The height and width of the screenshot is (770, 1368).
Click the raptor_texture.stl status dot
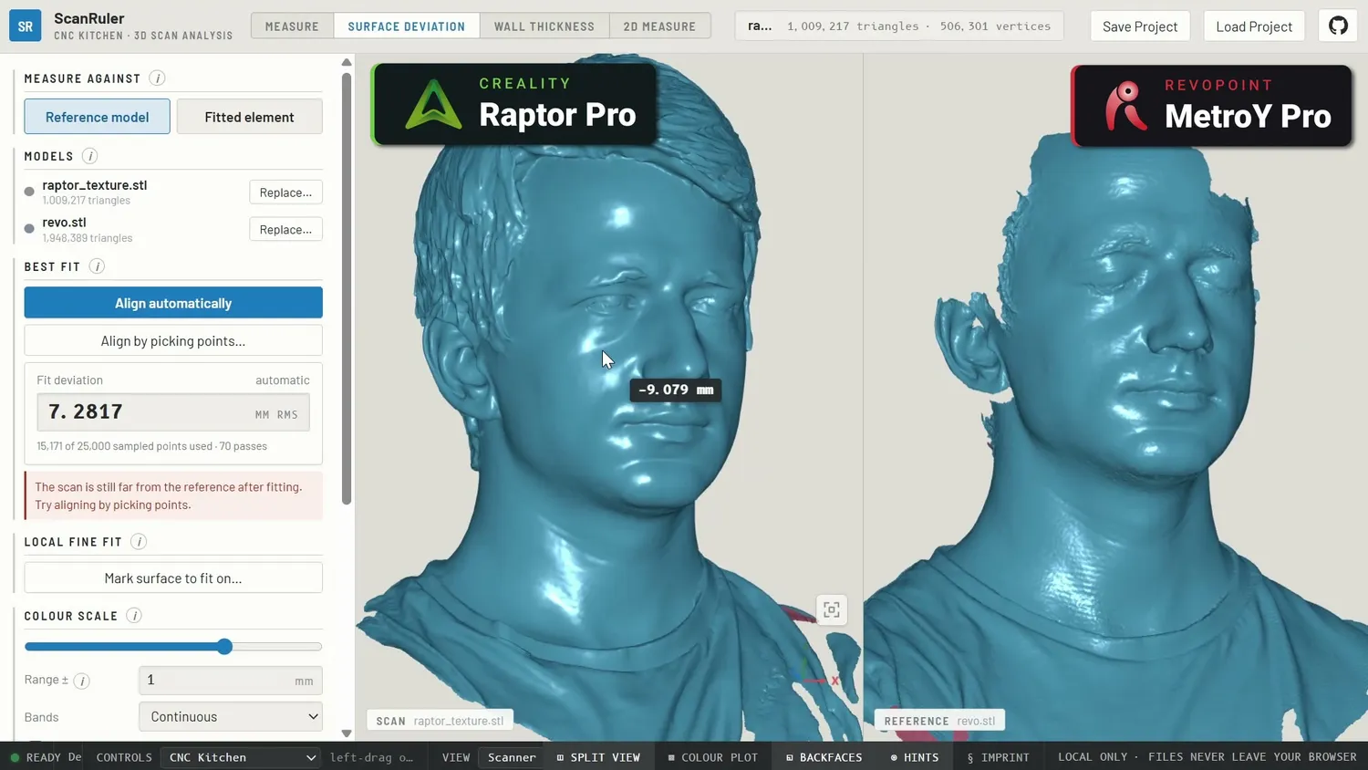pos(29,192)
